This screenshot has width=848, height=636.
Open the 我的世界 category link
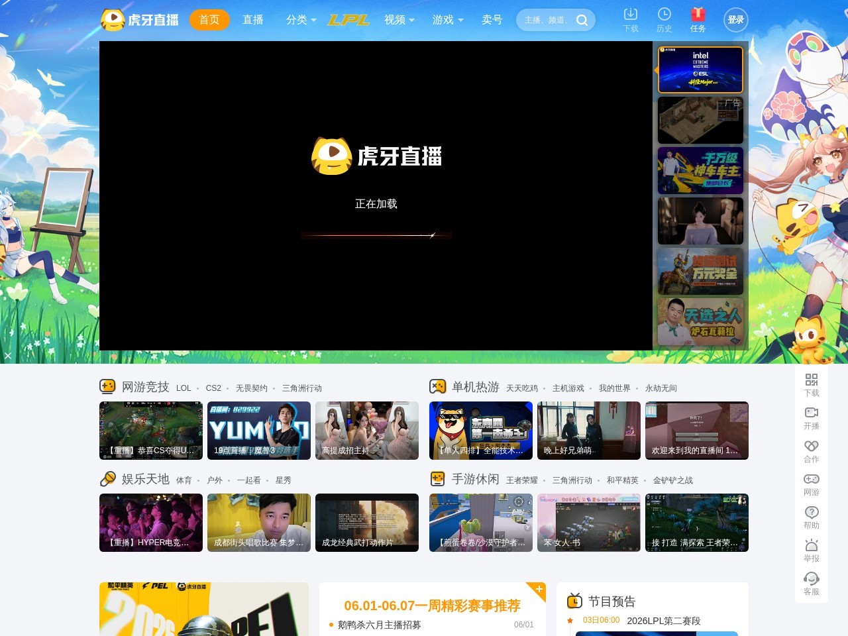click(x=615, y=388)
